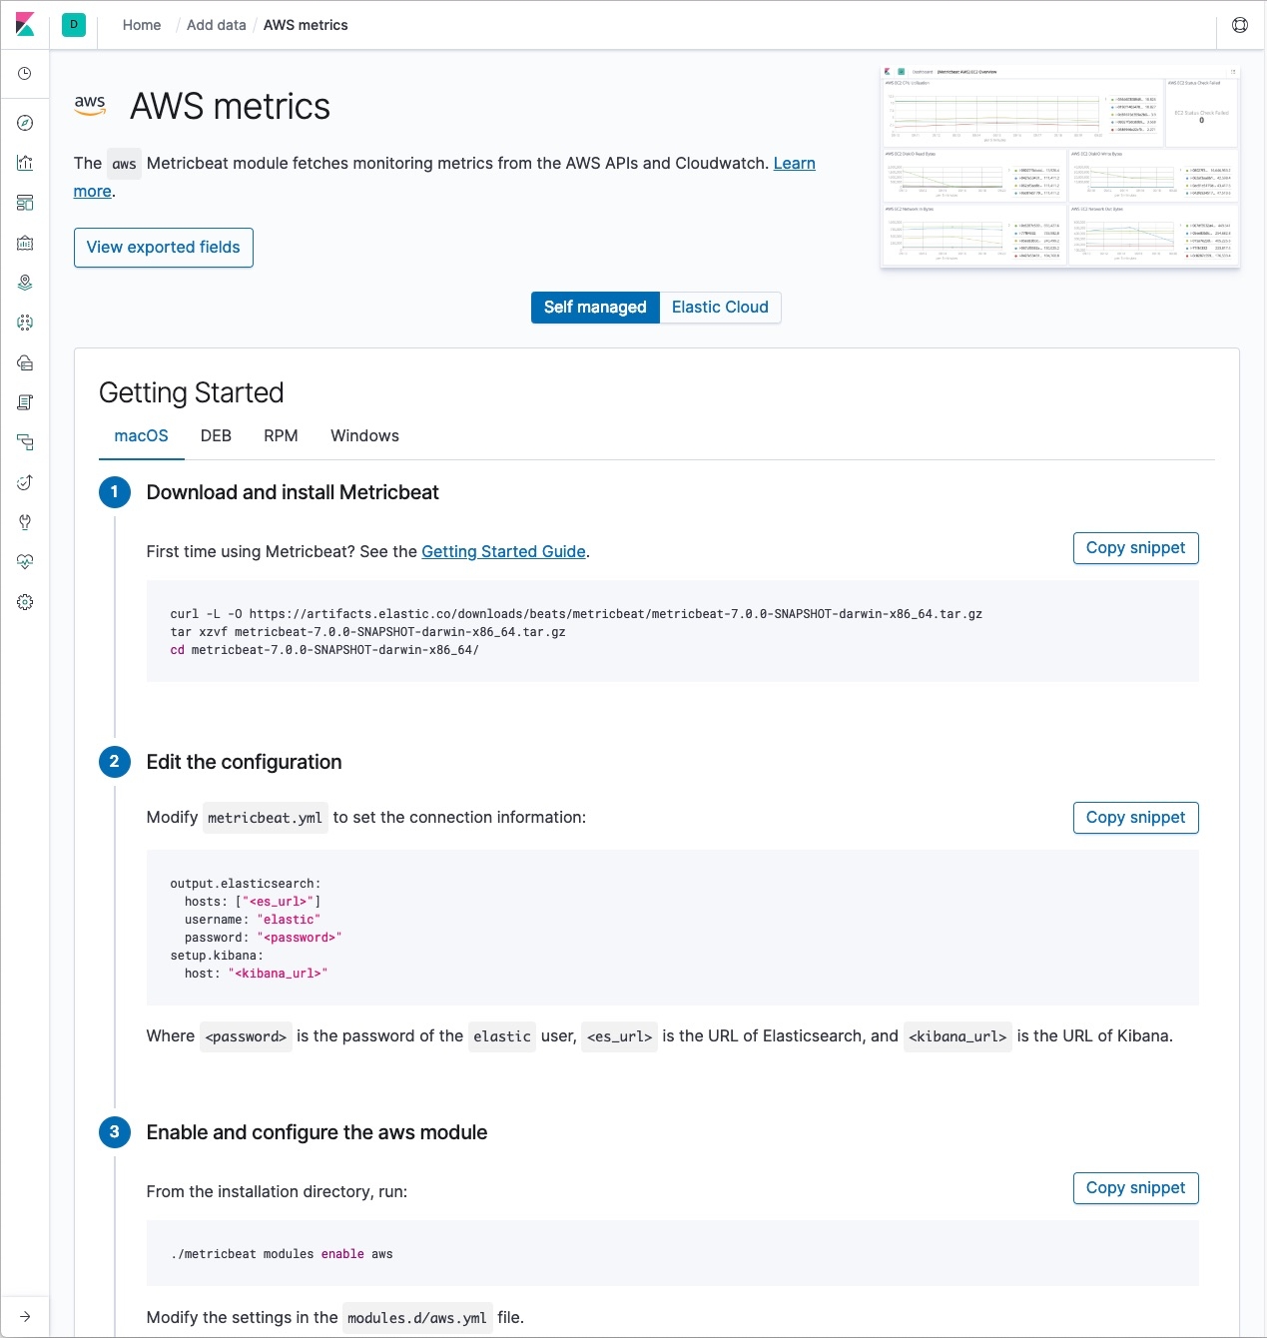Open the AWS dashboard preview thumbnail
This screenshot has height=1338, width=1267.
click(x=1060, y=167)
